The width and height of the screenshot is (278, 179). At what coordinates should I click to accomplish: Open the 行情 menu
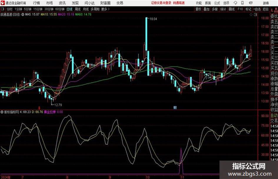[37, 3]
